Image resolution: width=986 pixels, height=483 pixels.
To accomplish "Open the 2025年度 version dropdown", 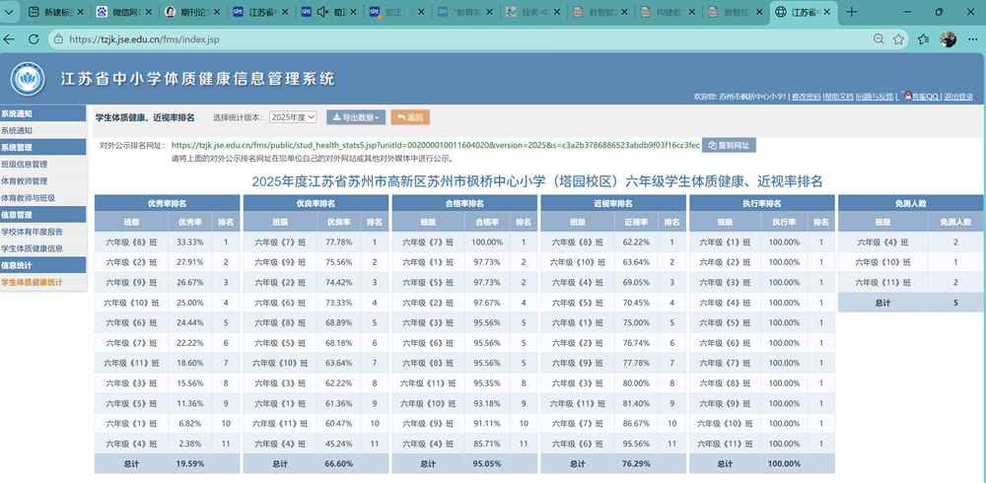I will point(293,117).
